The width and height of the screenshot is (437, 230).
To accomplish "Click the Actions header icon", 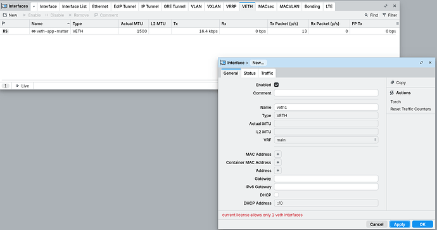I will [x=392, y=93].
